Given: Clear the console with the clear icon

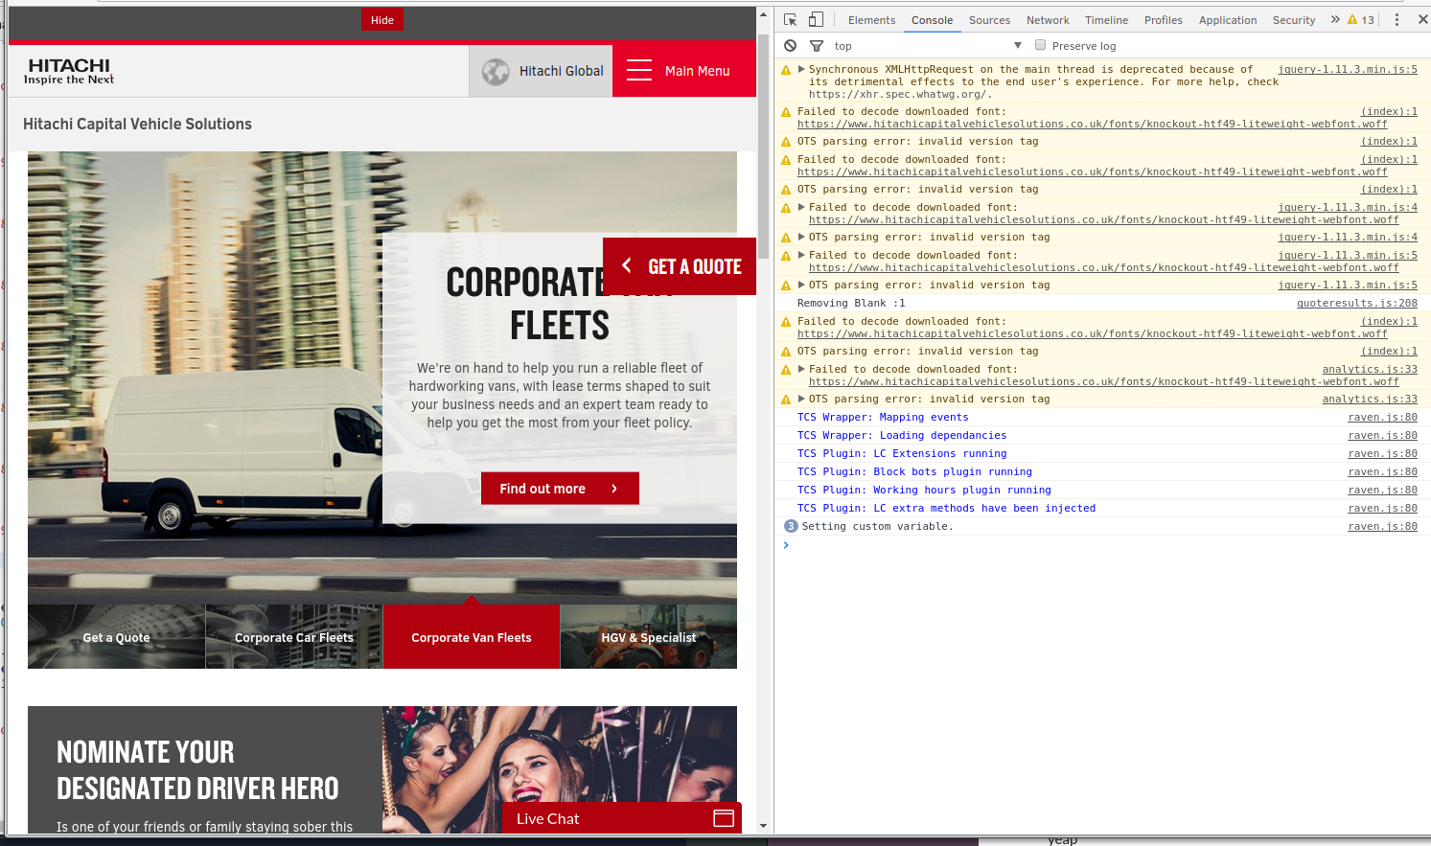Looking at the screenshot, I should [790, 45].
